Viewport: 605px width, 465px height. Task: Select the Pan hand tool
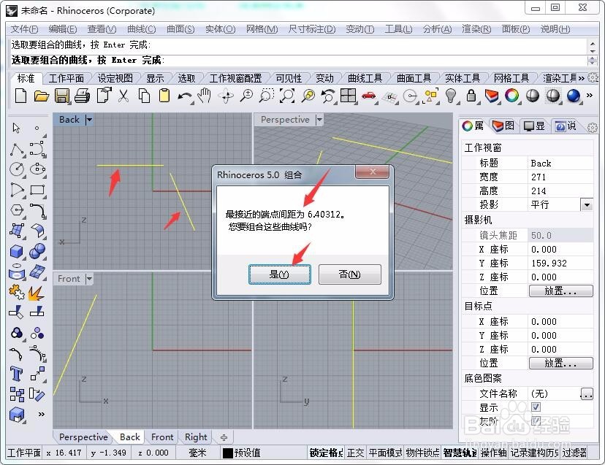coord(204,96)
